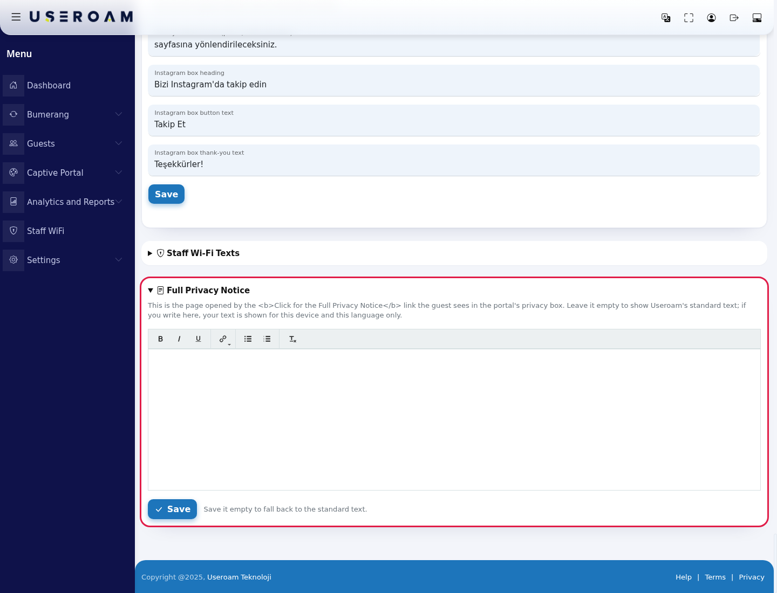Toggle fullscreen mode icon
This screenshot has width=777, height=593.
click(x=689, y=18)
